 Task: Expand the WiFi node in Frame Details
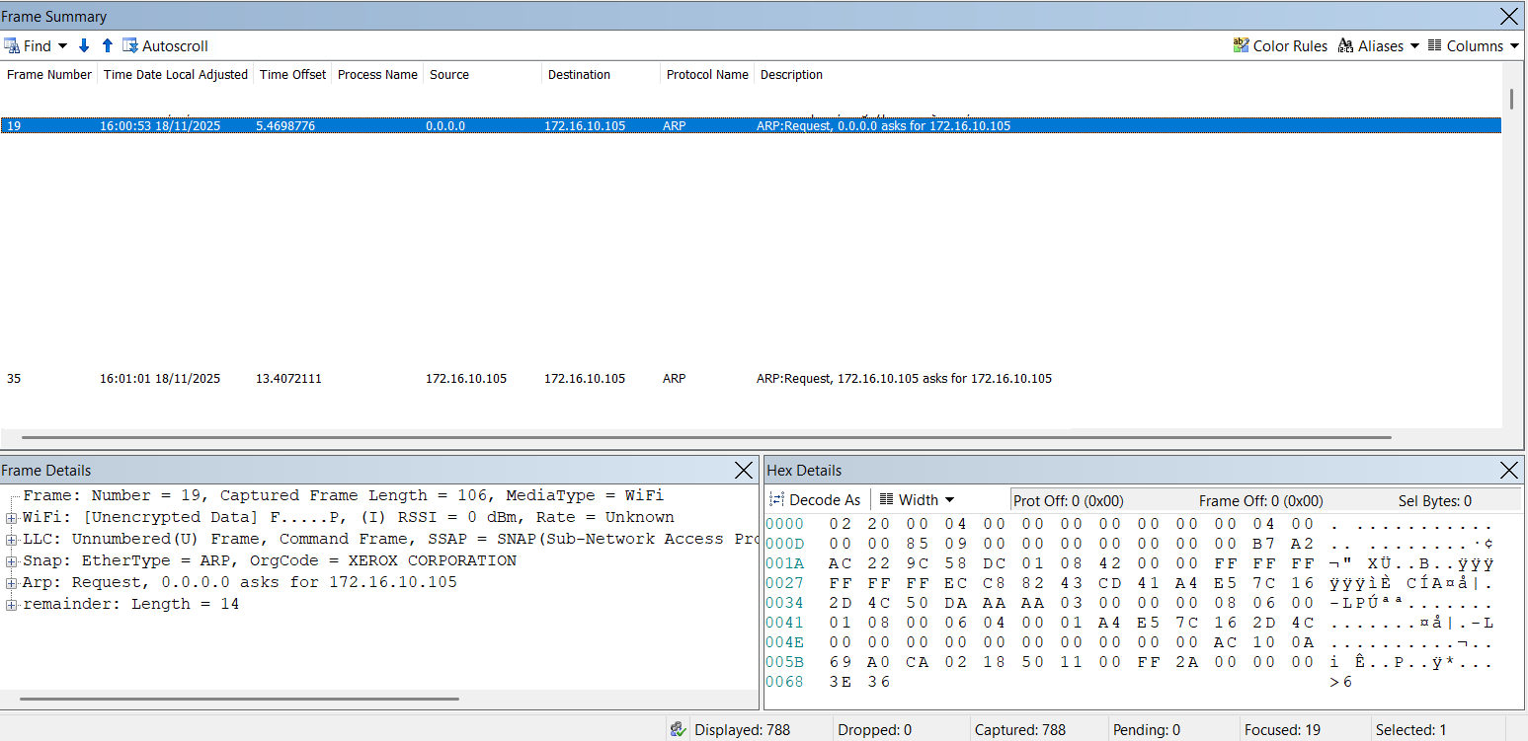pos(12,518)
